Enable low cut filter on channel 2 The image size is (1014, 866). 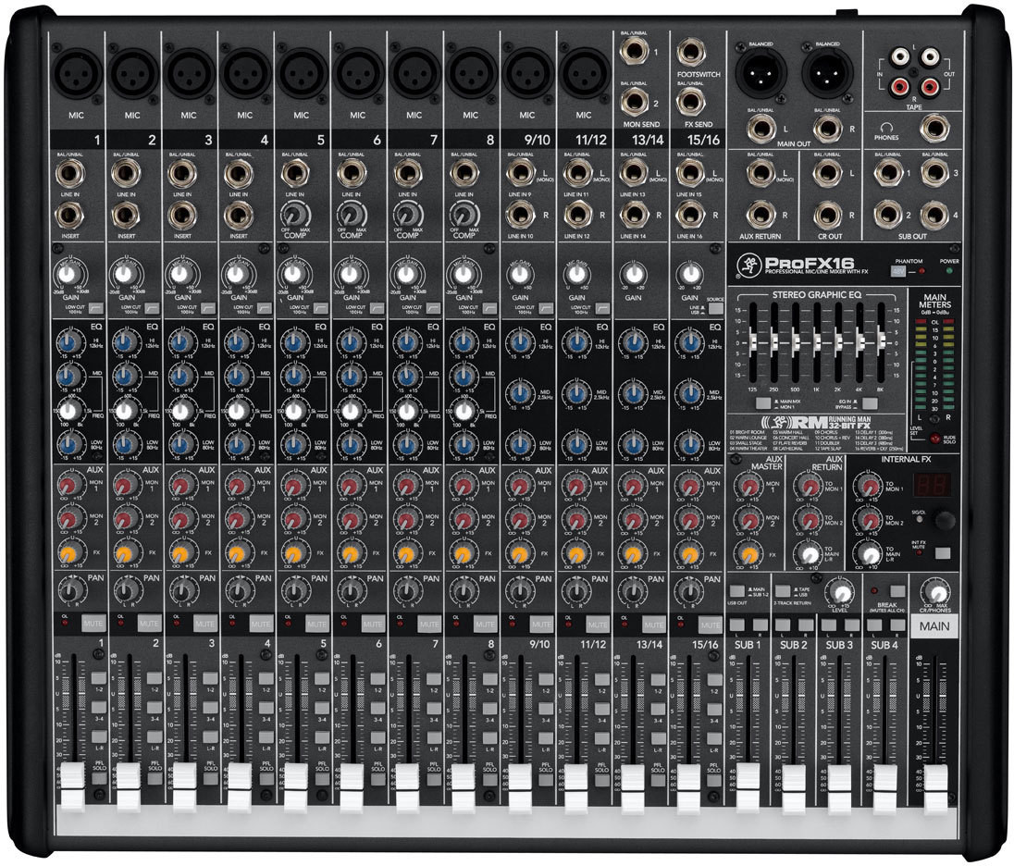(x=153, y=306)
